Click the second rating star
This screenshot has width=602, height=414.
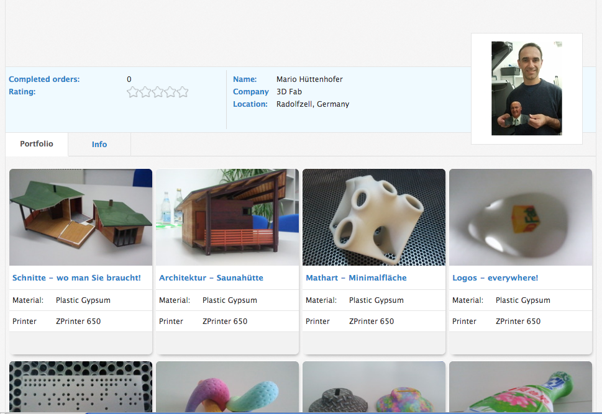click(145, 92)
